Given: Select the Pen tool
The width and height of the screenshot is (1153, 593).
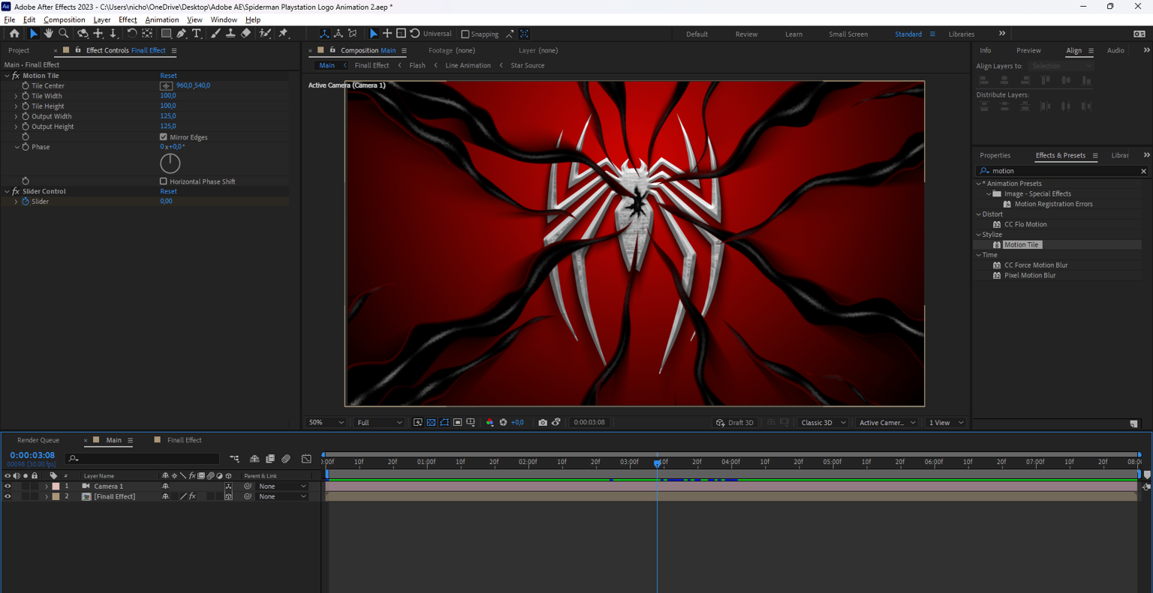Looking at the screenshot, I should [181, 34].
